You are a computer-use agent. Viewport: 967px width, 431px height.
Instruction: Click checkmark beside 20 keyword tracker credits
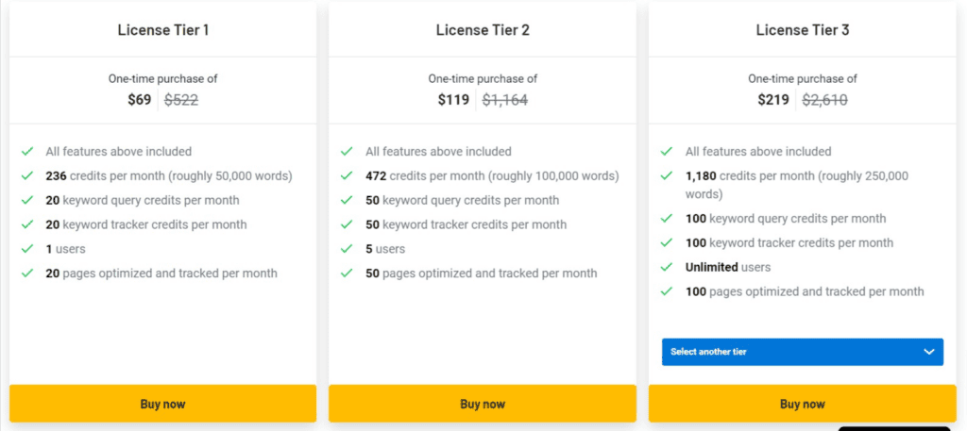(27, 224)
